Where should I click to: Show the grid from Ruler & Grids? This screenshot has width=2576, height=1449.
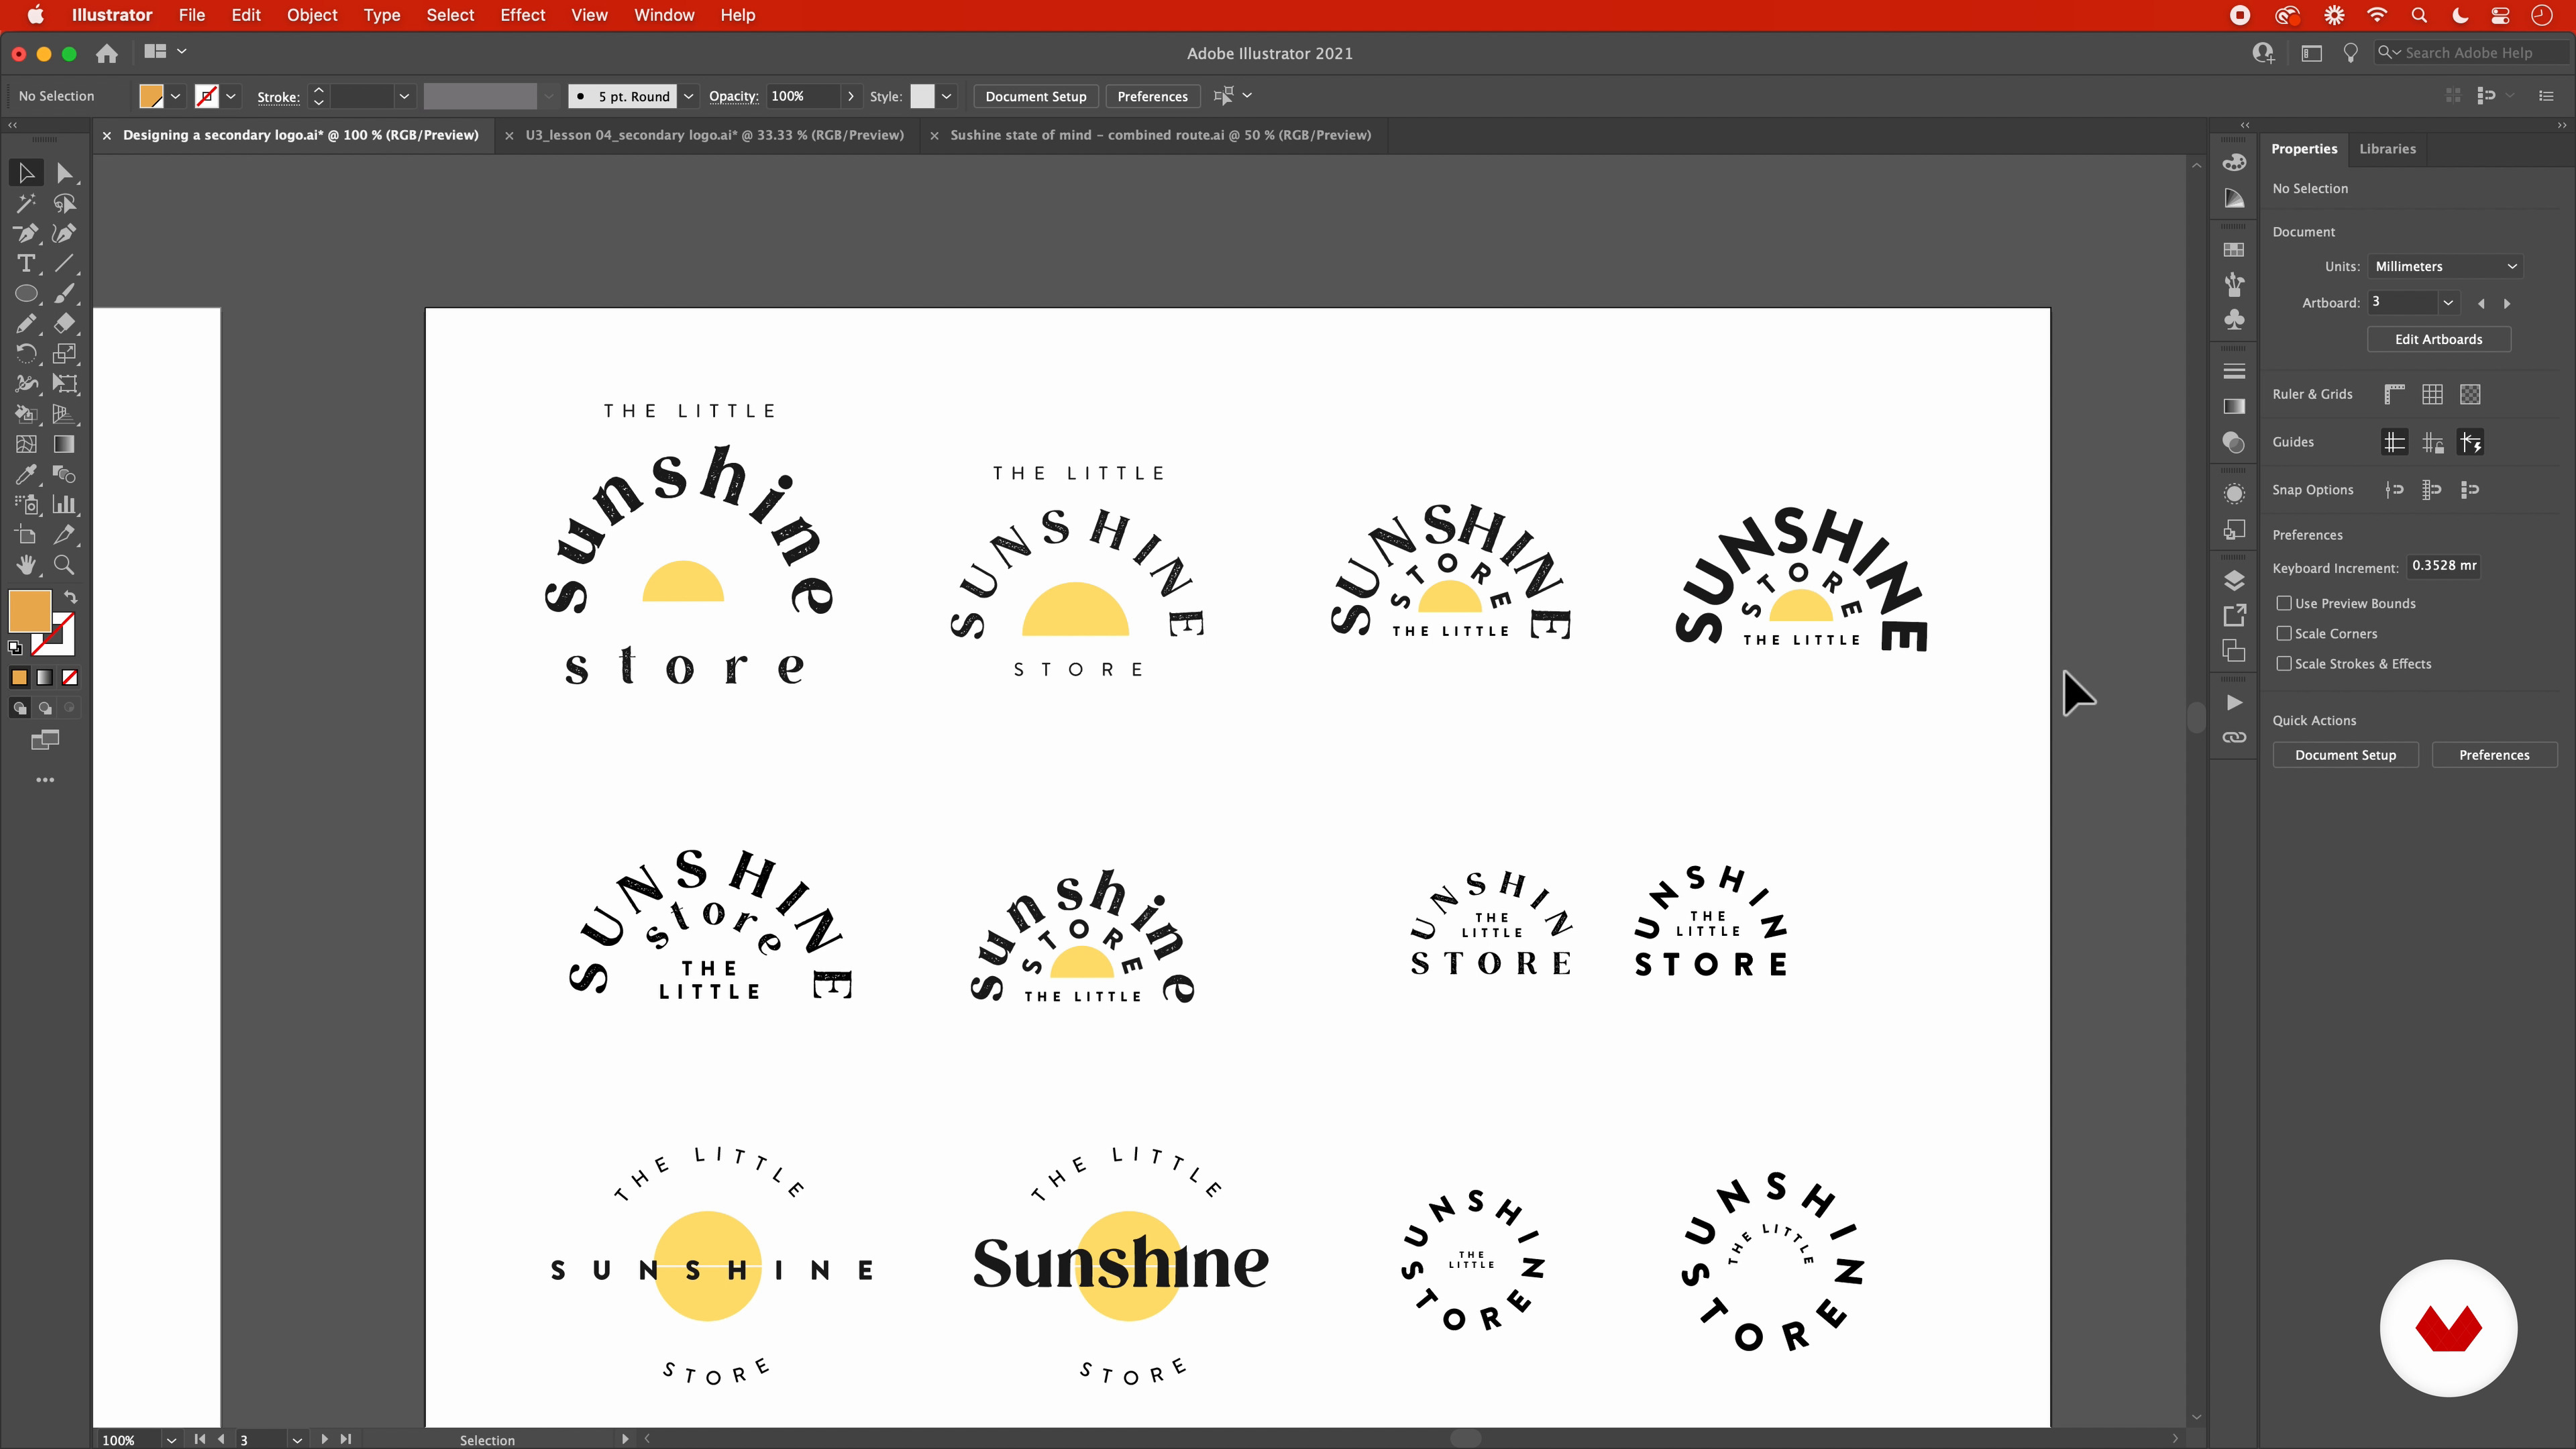(x=2432, y=394)
